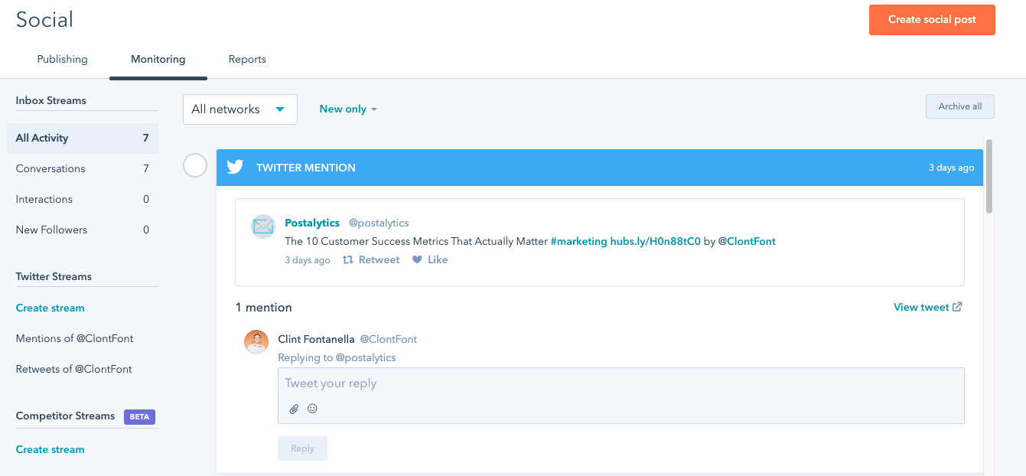The height and width of the screenshot is (476, 1026).
Task: Open the New only filter dropdown
Action: (x=348, y=109)
